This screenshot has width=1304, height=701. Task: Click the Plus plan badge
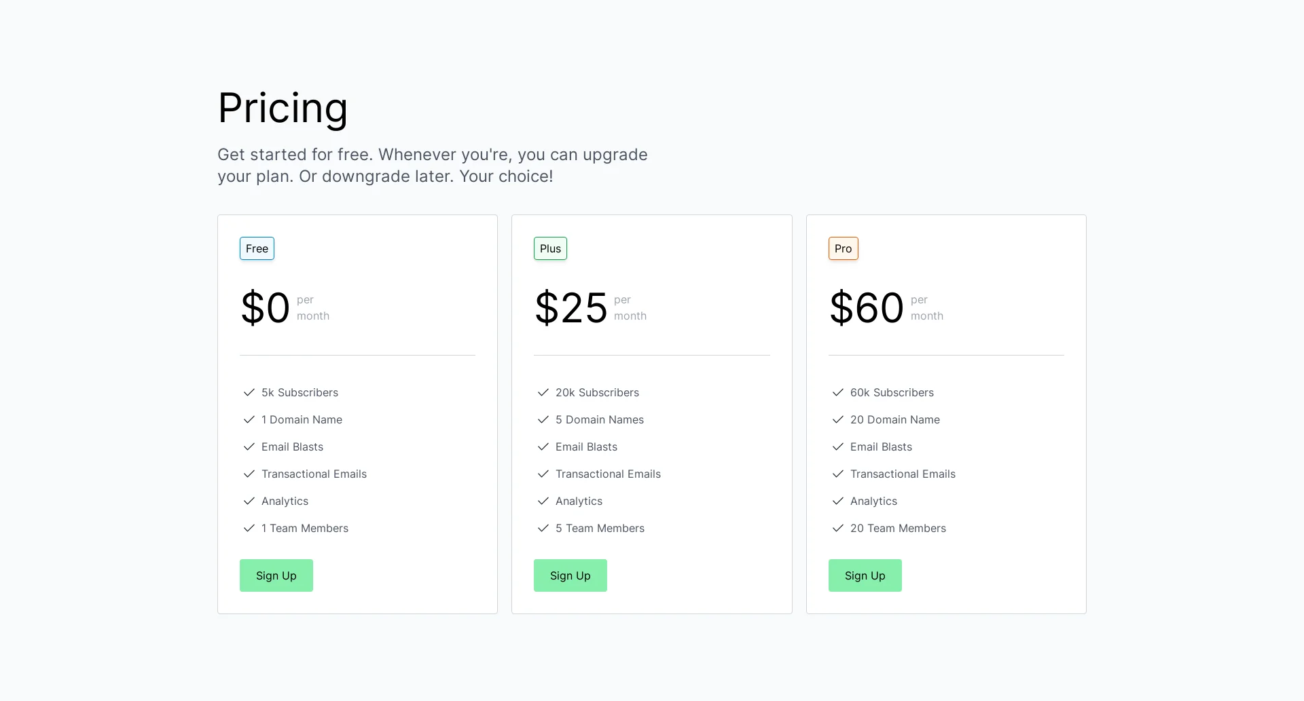click(x=550, y=248)
